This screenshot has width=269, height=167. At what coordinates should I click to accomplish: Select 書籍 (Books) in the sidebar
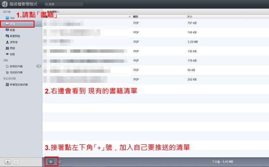click(x=21, y=24)
